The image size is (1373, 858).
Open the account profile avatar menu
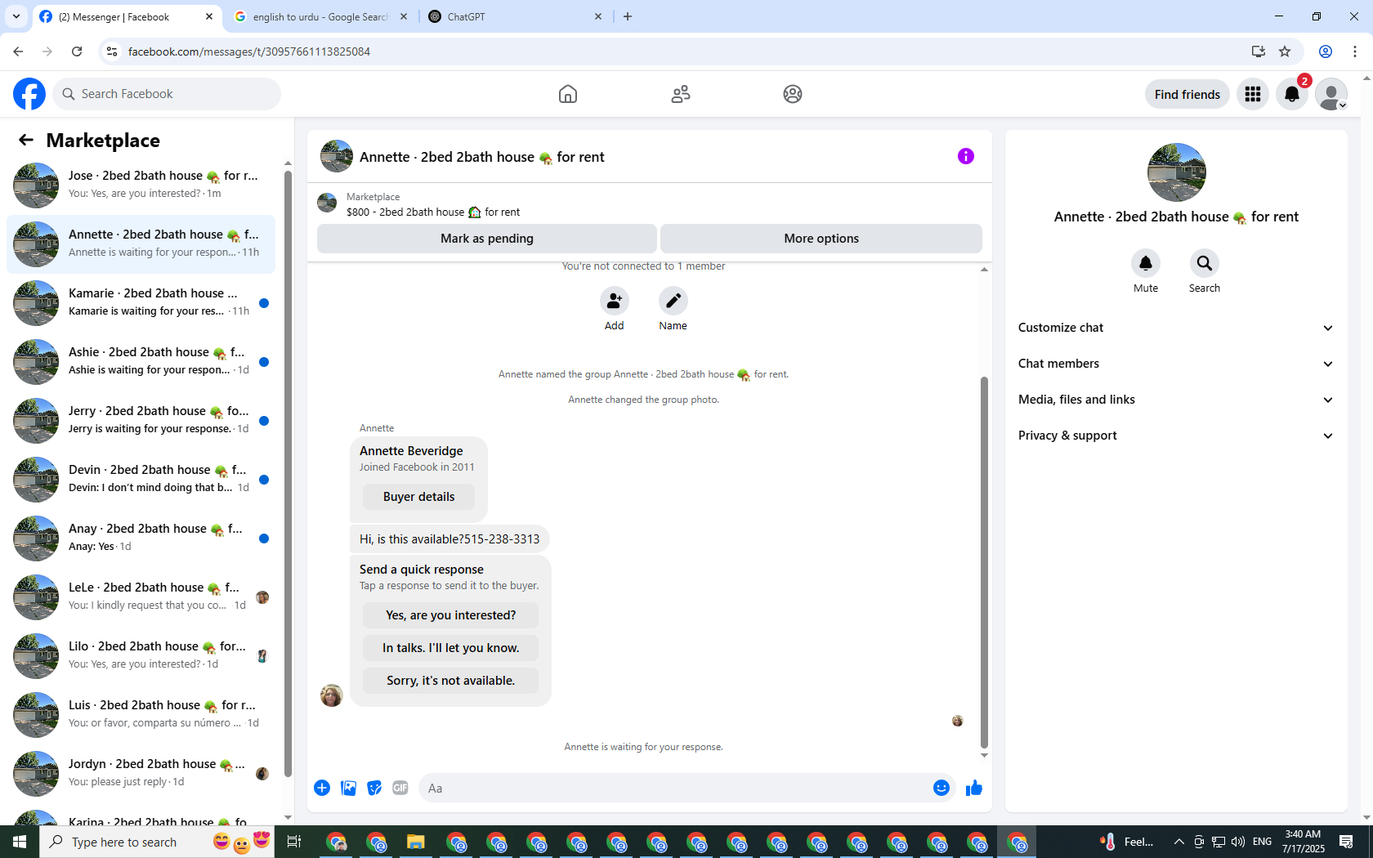click(1331, 94)
